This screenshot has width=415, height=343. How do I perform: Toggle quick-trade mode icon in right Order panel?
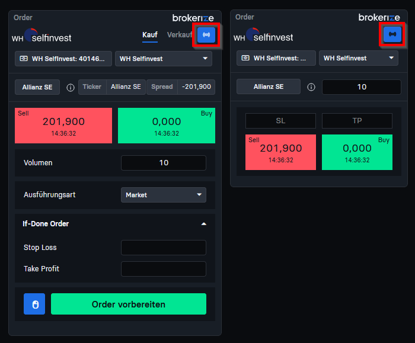[x=392, y=34]
